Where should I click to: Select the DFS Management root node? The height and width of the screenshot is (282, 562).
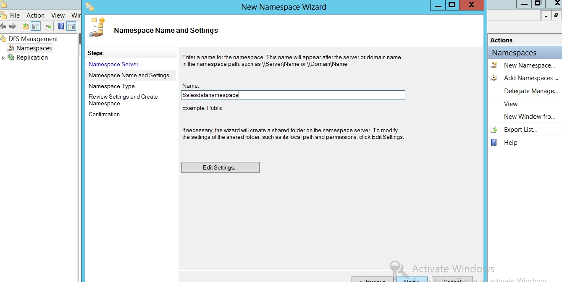tap(33, 39)
